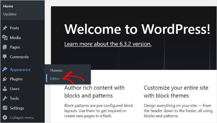Select the Appearance menu label
The image size is (217, 123).
coord(20,70)
